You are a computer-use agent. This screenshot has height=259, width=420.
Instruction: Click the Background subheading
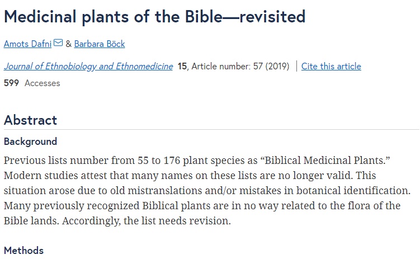tap(30, 142)
